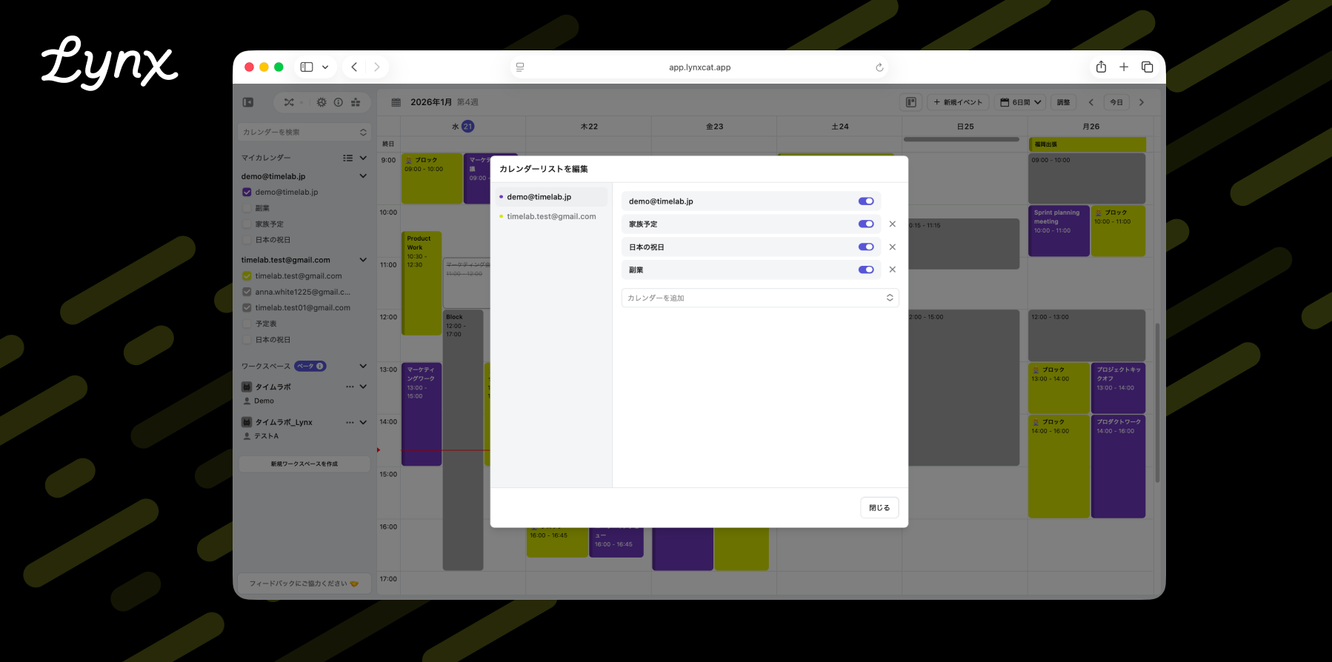Toggle the 家族予定 switch in the dialog

pos(866,224)
